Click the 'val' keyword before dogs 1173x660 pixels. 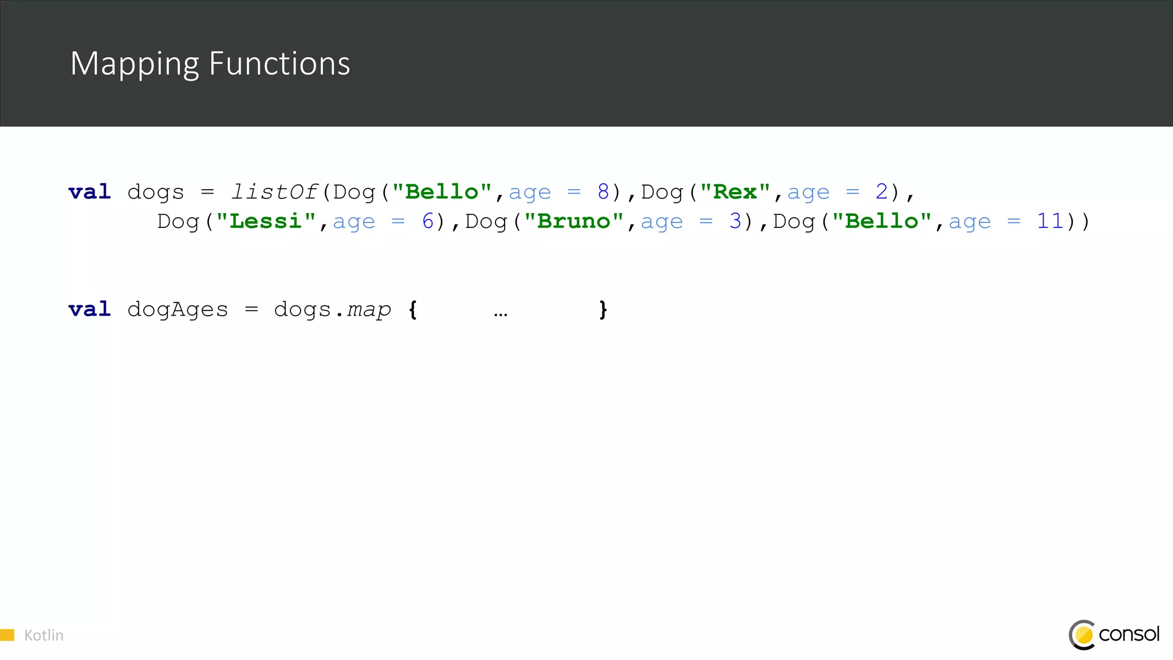(89, 192)
